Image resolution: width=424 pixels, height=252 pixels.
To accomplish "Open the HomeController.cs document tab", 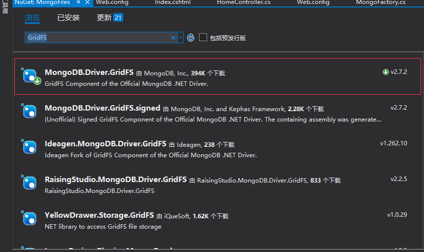I will pyautogui.click(x=244, y=2).
